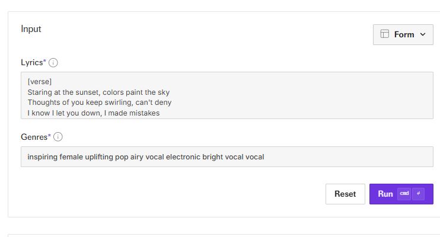
Task: Click the Input section heading
Action: [31, 29]
